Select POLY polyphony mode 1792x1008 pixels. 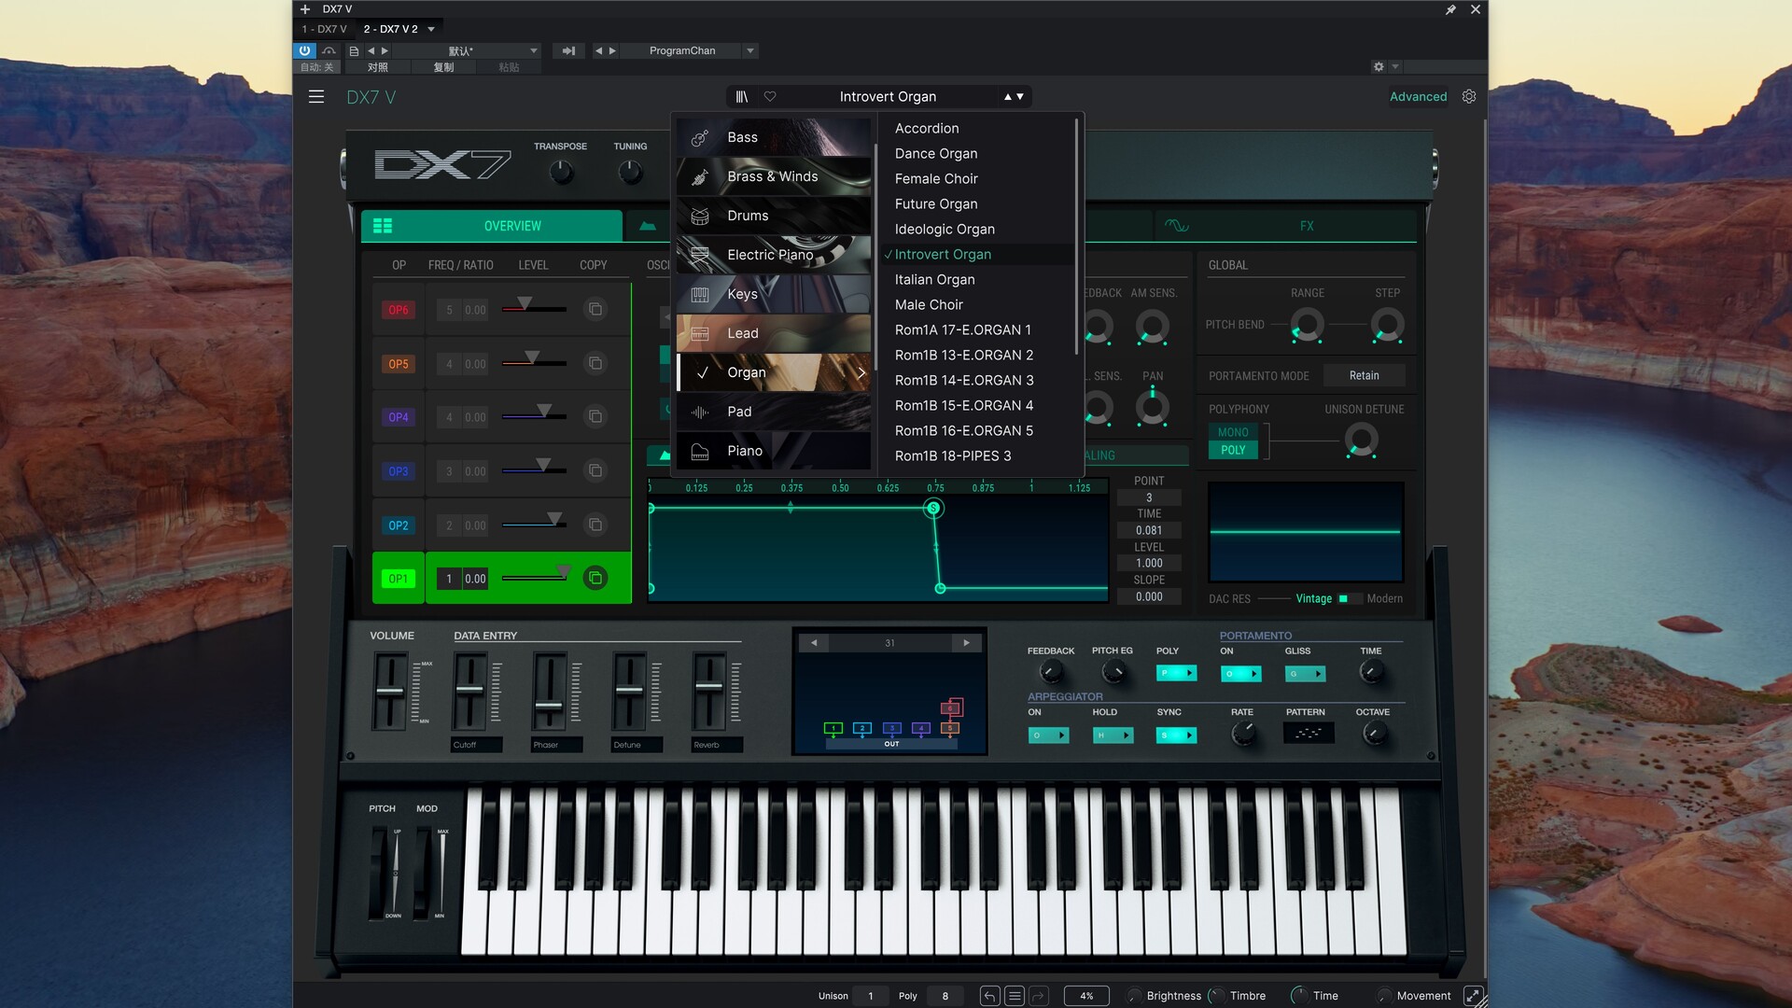(x=1233, y=450)
